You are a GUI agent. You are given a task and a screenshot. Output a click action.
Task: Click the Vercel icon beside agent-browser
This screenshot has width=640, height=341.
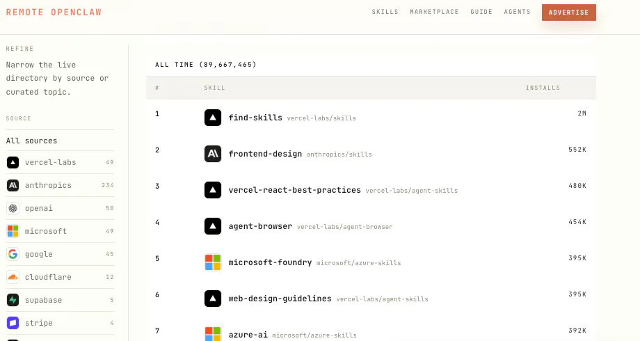[x=213, y=226]
